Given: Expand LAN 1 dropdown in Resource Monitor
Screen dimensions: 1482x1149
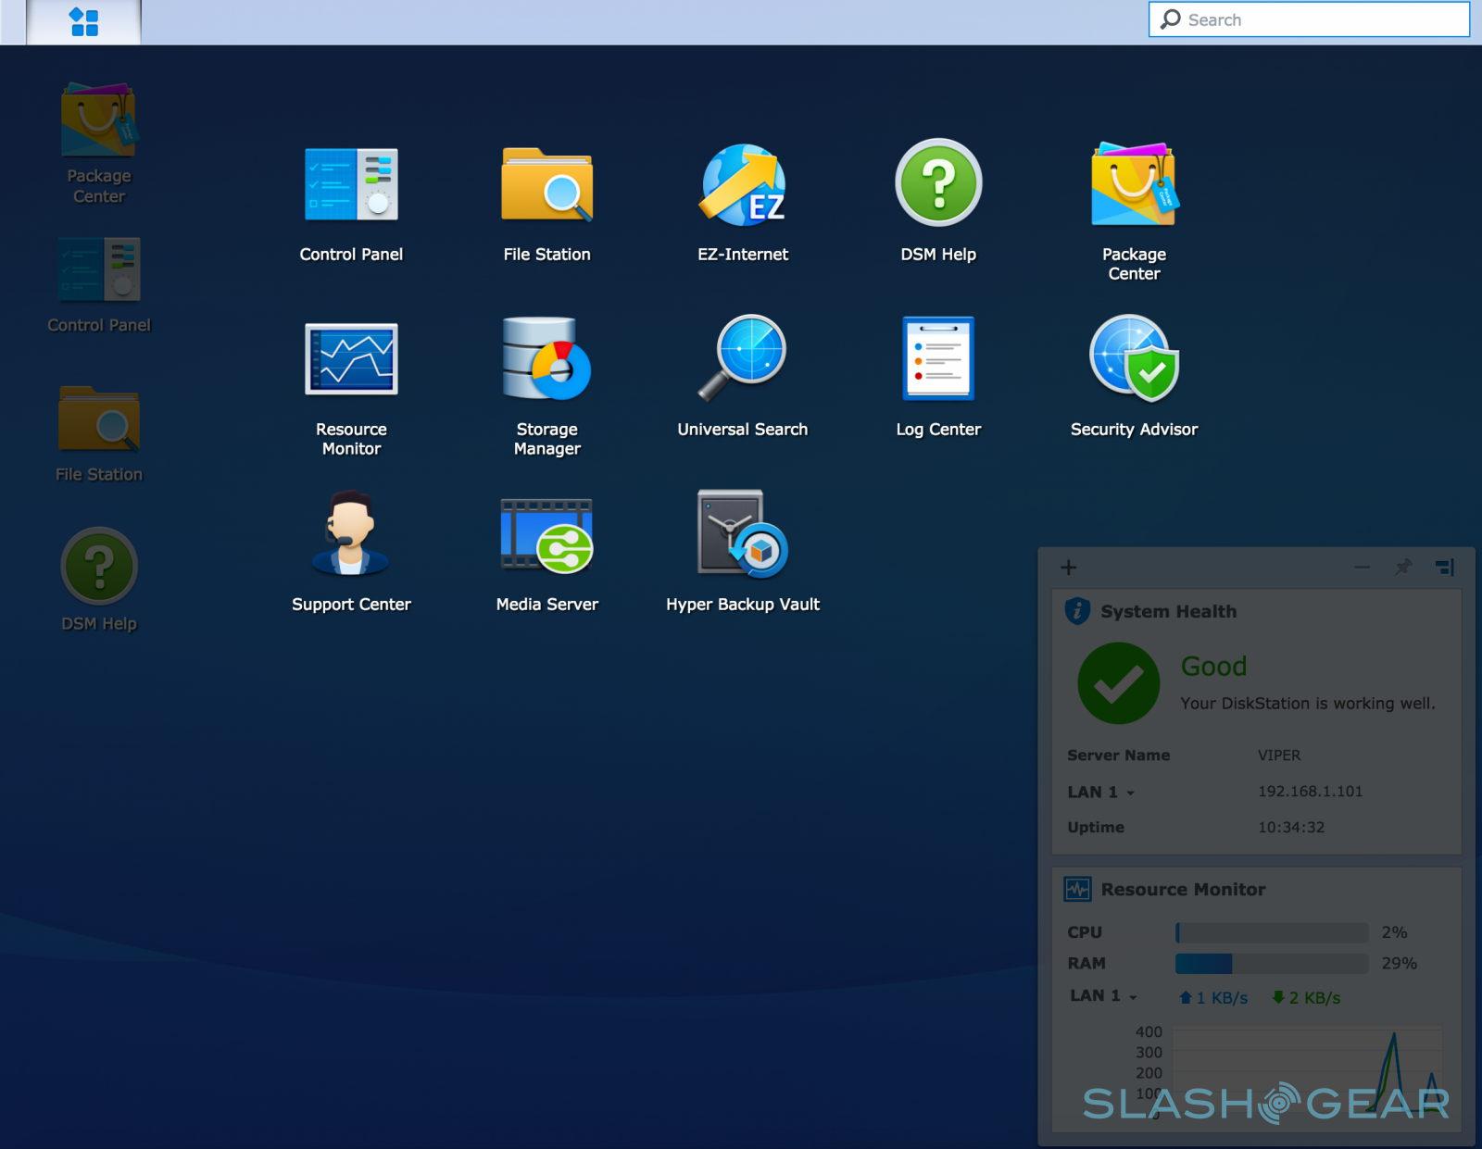Looking at the screenshot, I should click(1133, 997).
